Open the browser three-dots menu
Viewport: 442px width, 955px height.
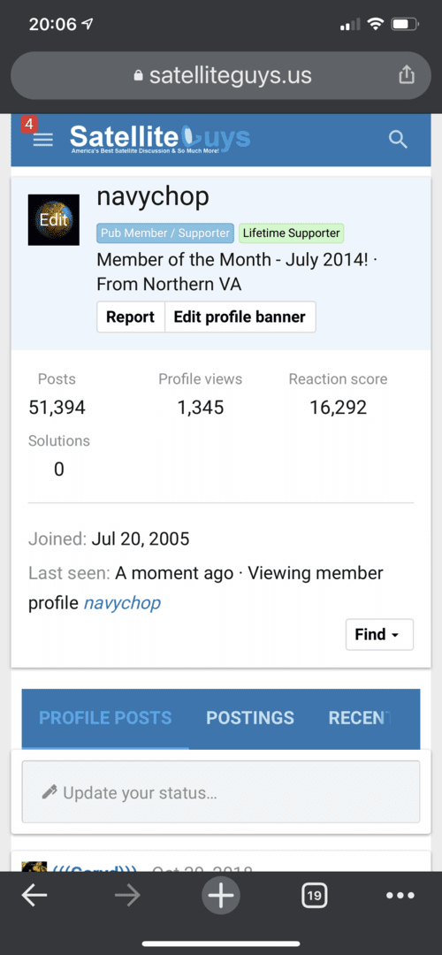tap(400, 895)
